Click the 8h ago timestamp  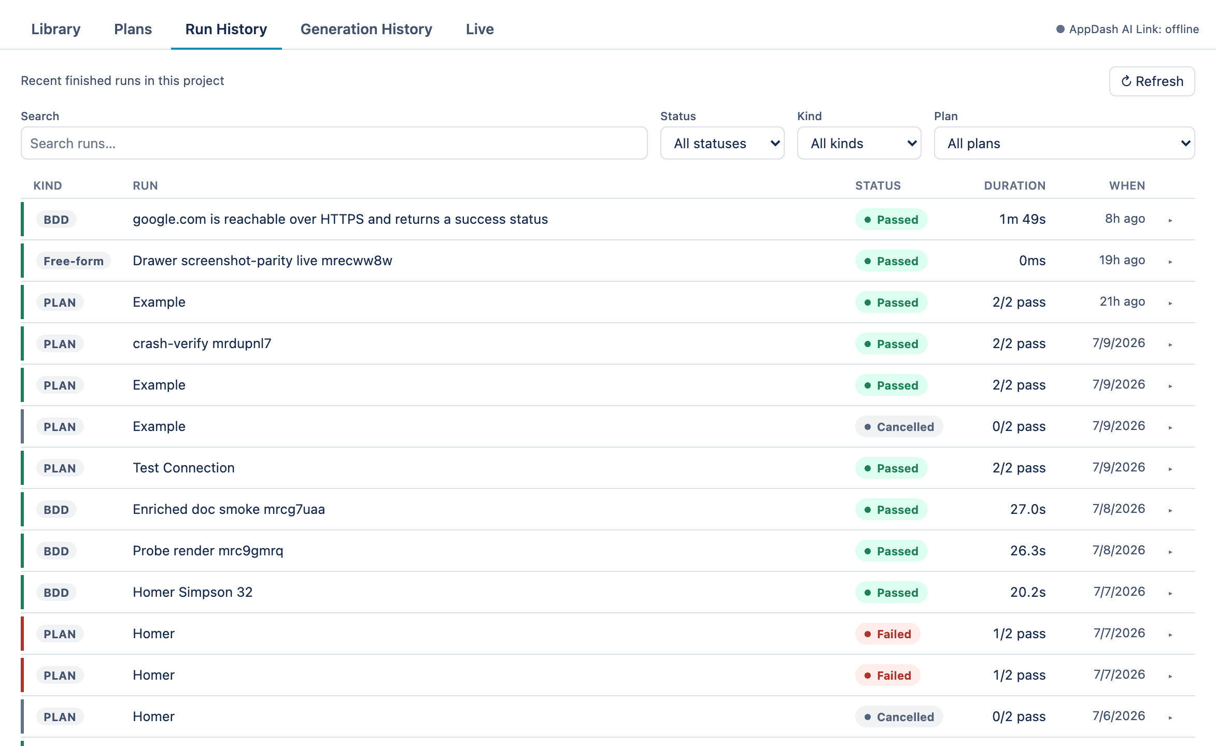coord(1125,219)
